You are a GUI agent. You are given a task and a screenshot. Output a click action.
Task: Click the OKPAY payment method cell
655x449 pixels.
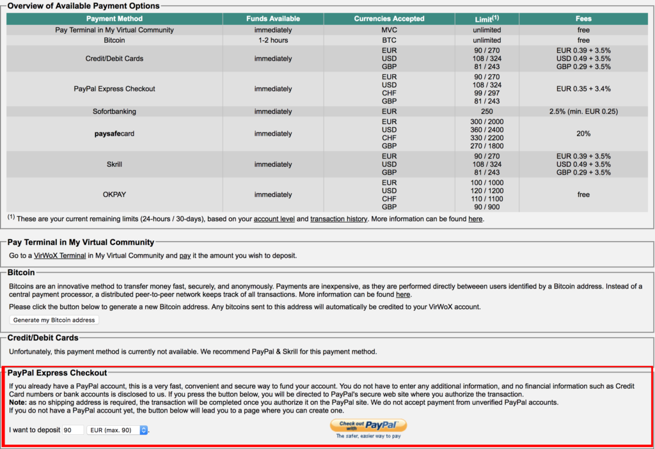[x=114, y=194]
